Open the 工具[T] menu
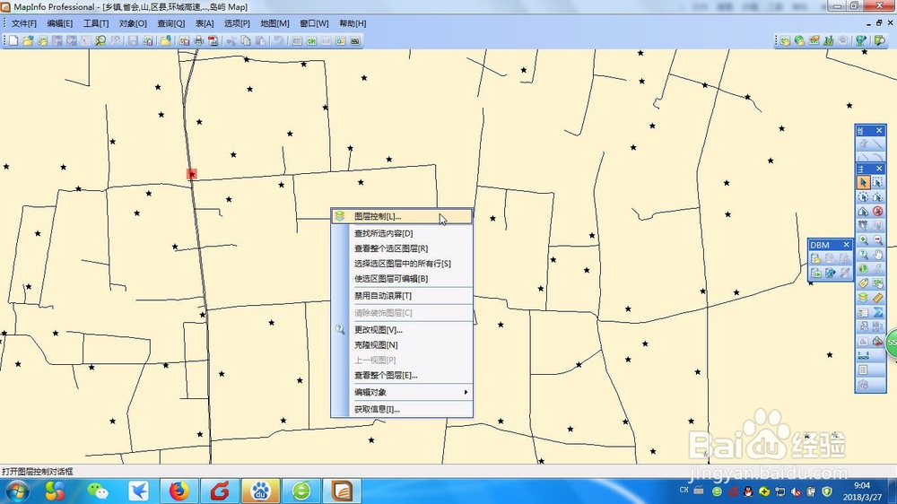897x504 pixels. pyautogui.click(x=96, y=23)
